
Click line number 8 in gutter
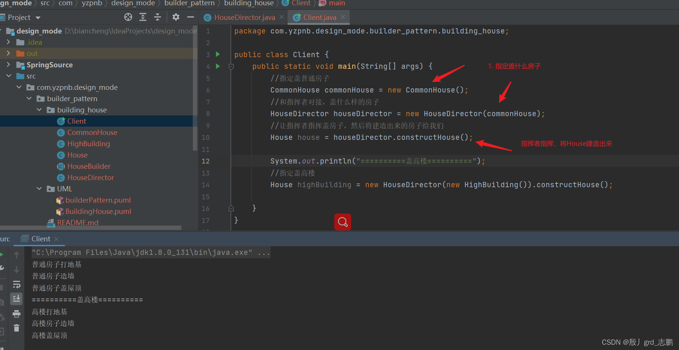[x=208, y=114]
